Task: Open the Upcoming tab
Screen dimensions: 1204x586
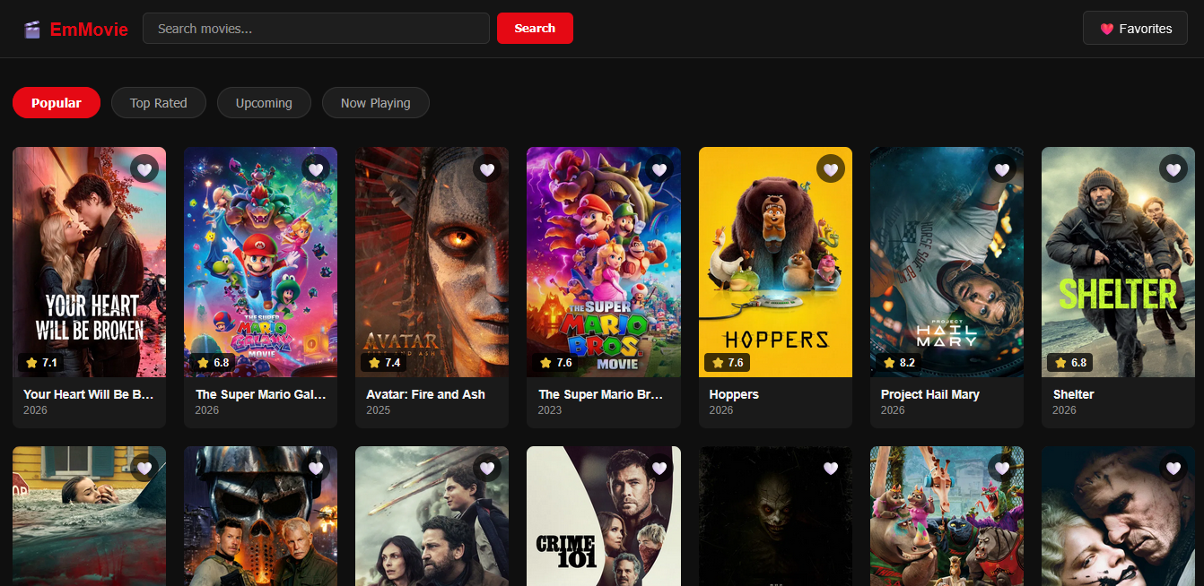Action: [264, 103]
